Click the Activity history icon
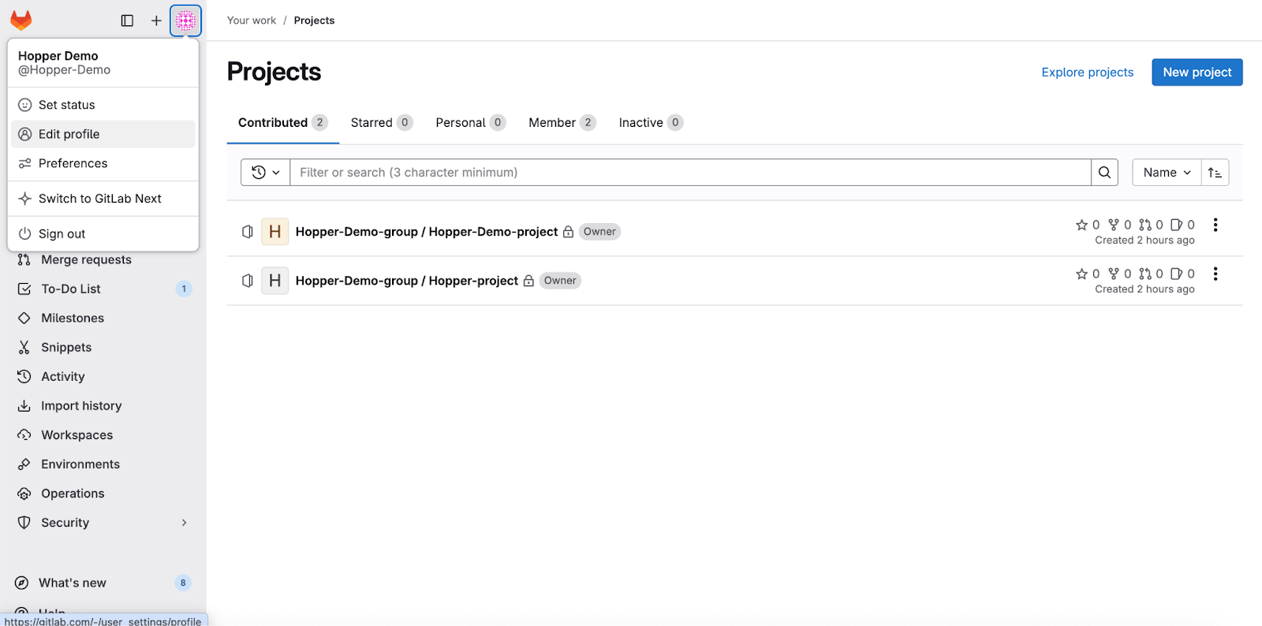Screen dimensions: 1262x626 coord(24,376)
